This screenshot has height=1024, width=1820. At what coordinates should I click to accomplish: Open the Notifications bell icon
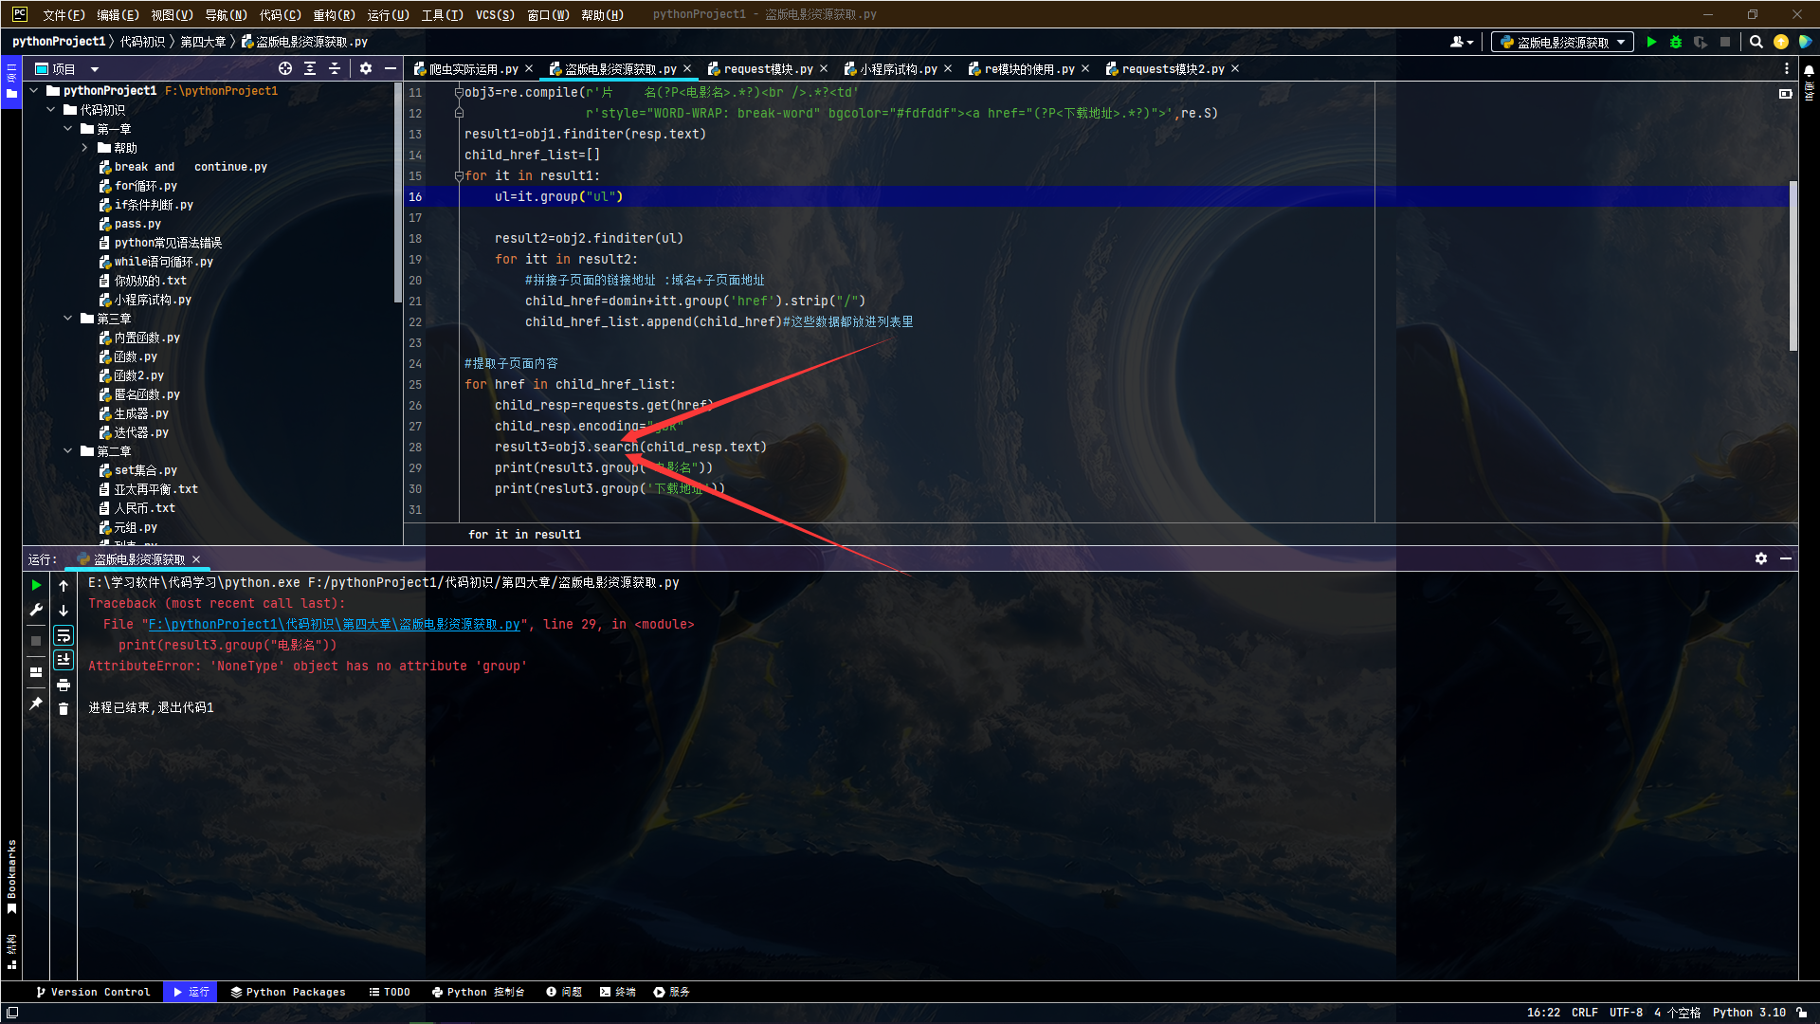(1809, 70)
